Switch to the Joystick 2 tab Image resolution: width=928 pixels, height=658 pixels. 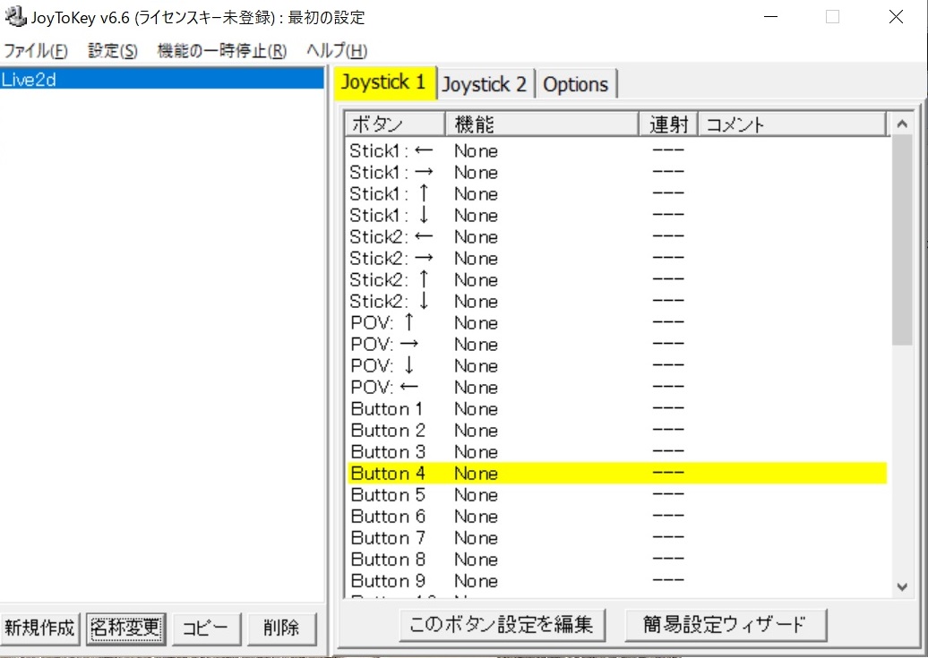pyautogui.click(x=485, y=83)
